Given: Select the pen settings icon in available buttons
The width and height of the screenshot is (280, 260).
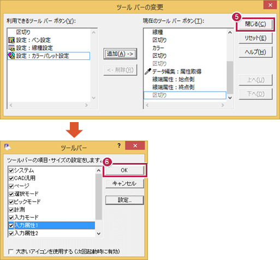Looking at the screenshot, I should pyautogui.click(x=11, y=40).
